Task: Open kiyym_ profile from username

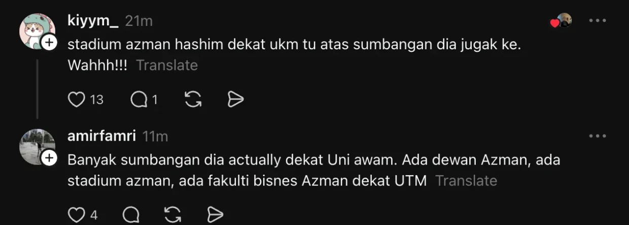Action: click(93, 21)
